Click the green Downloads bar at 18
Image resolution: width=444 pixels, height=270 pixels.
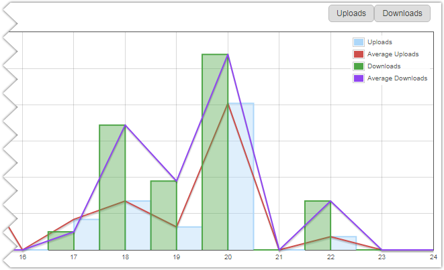[x=112, y=188]
